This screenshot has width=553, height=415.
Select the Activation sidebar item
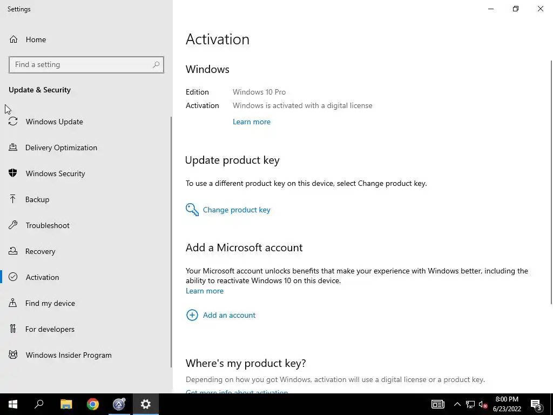86,277
